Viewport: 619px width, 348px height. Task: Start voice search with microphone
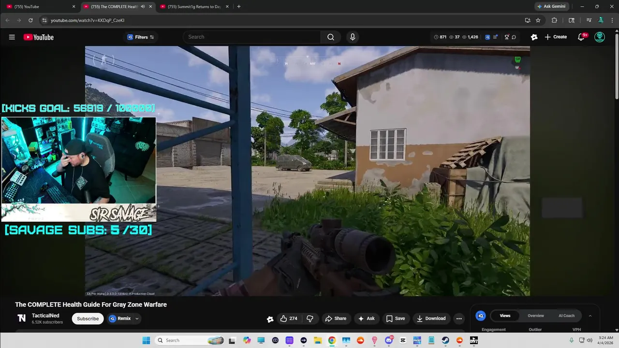(x=353, y=37)
